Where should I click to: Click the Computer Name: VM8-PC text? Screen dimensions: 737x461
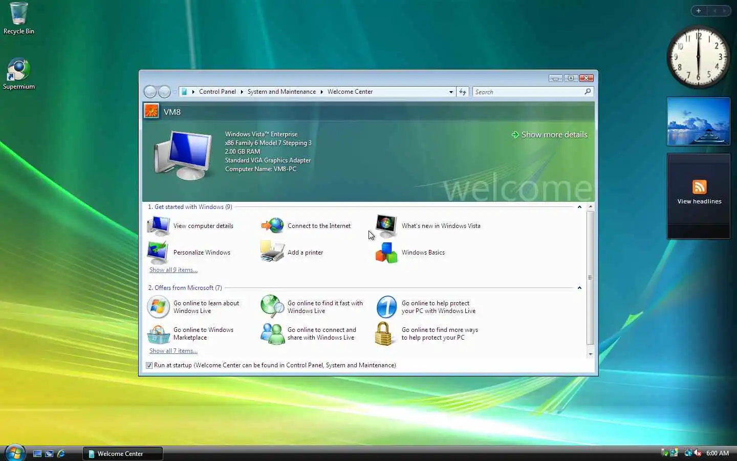point(261,169)
